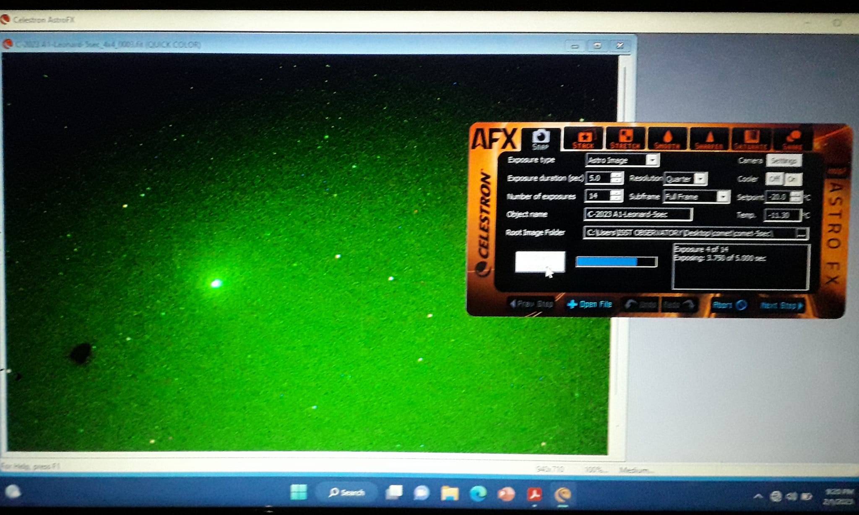This screenshot has width=859, height=515.
Task: Click the Number of exposures stepper
Action: (x=615, y=196)
